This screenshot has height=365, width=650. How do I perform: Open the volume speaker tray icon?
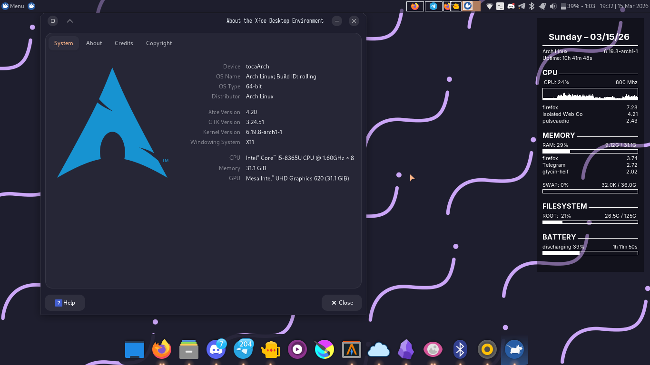pyautogui.click(x=553, y=6)
